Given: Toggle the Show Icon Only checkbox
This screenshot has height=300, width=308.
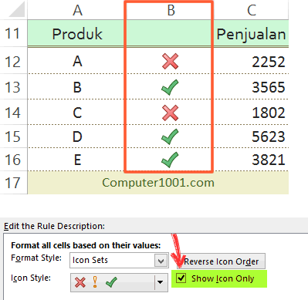Looking at the screenshot, I should [181, 278].
